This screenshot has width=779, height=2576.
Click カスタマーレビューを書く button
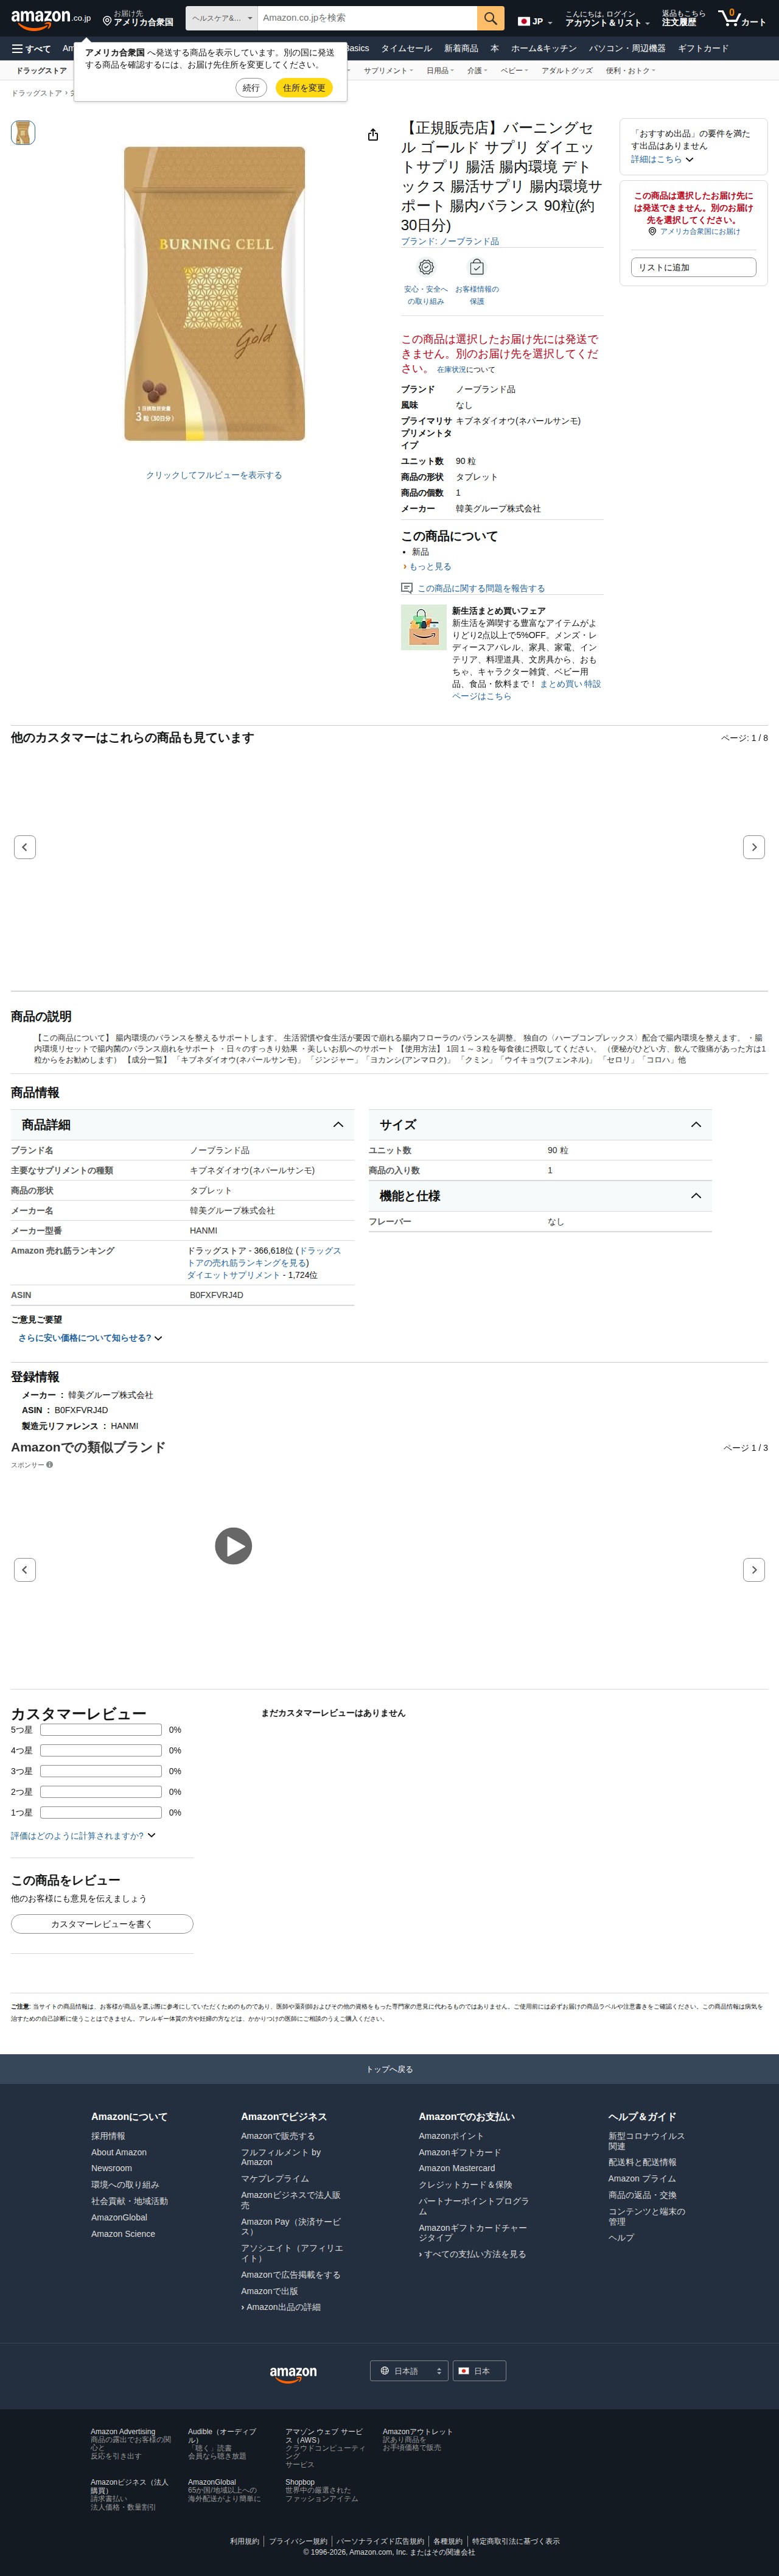coord(102,1924)
